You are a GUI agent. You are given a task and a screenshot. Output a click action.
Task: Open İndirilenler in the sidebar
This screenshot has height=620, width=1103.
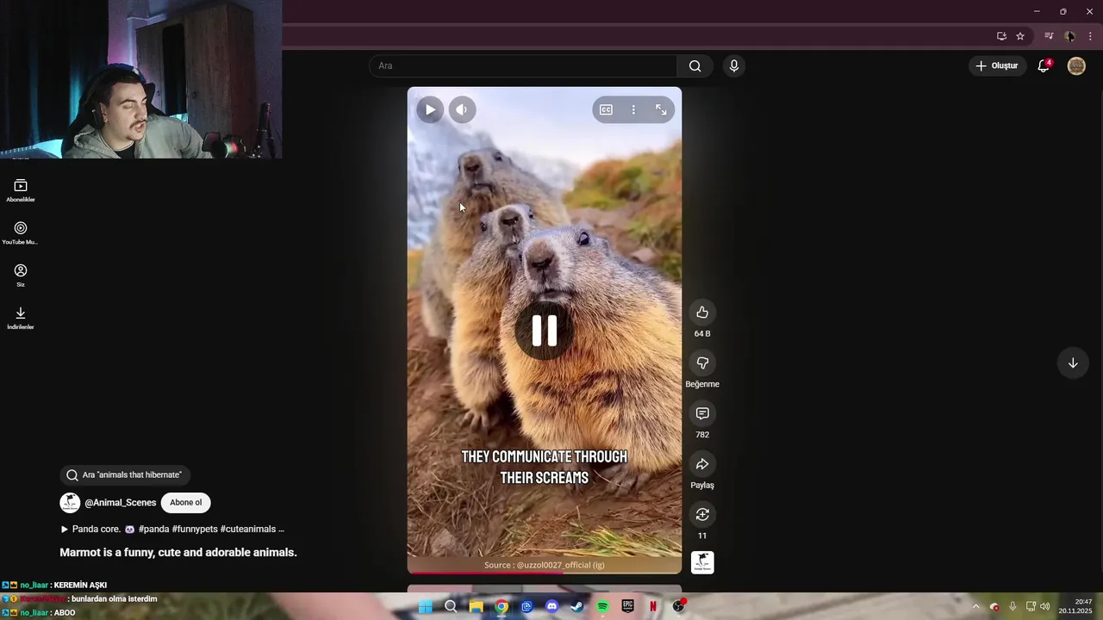21,319
